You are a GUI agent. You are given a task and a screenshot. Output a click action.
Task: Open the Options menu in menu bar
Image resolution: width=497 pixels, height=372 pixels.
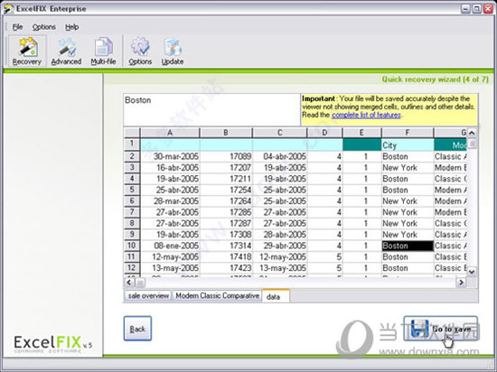[44, 27]
